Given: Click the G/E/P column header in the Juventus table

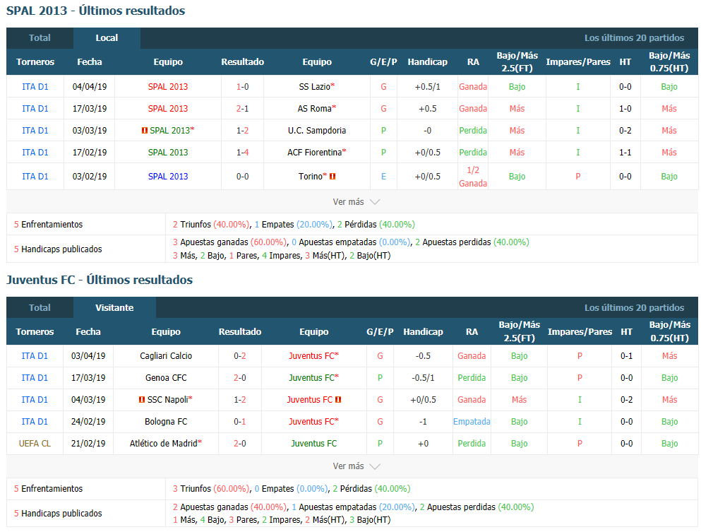Looking at the screenshot, I should (x=380, y=332).
